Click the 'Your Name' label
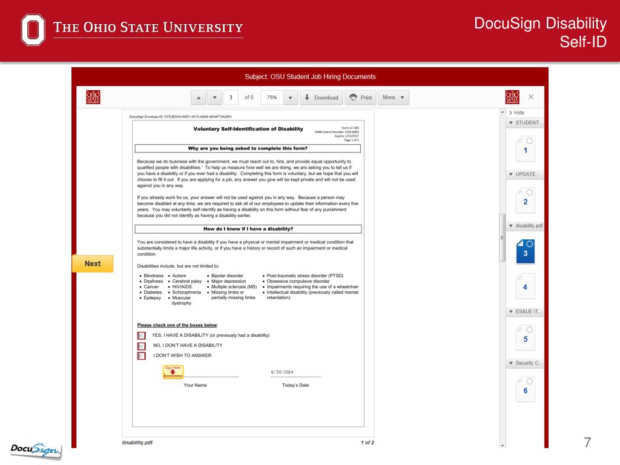The height and width of the screenshot is (465, 620). click(195, 386)
